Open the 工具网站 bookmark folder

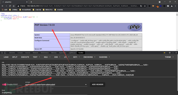13,10
